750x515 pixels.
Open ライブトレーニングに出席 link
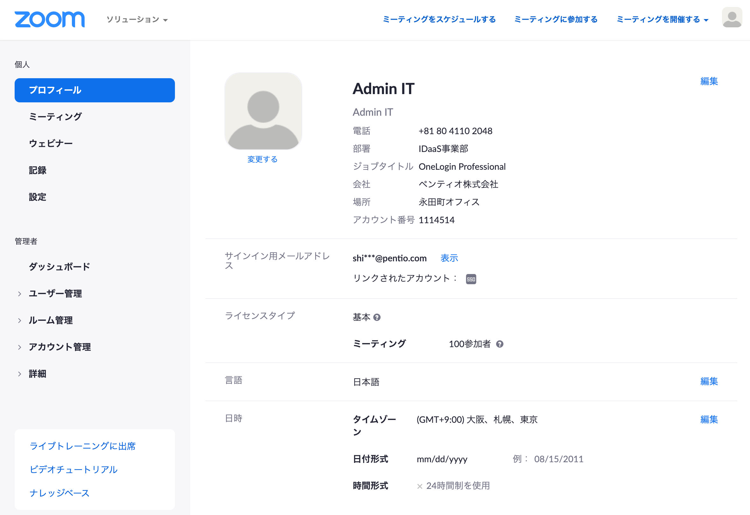83,446
